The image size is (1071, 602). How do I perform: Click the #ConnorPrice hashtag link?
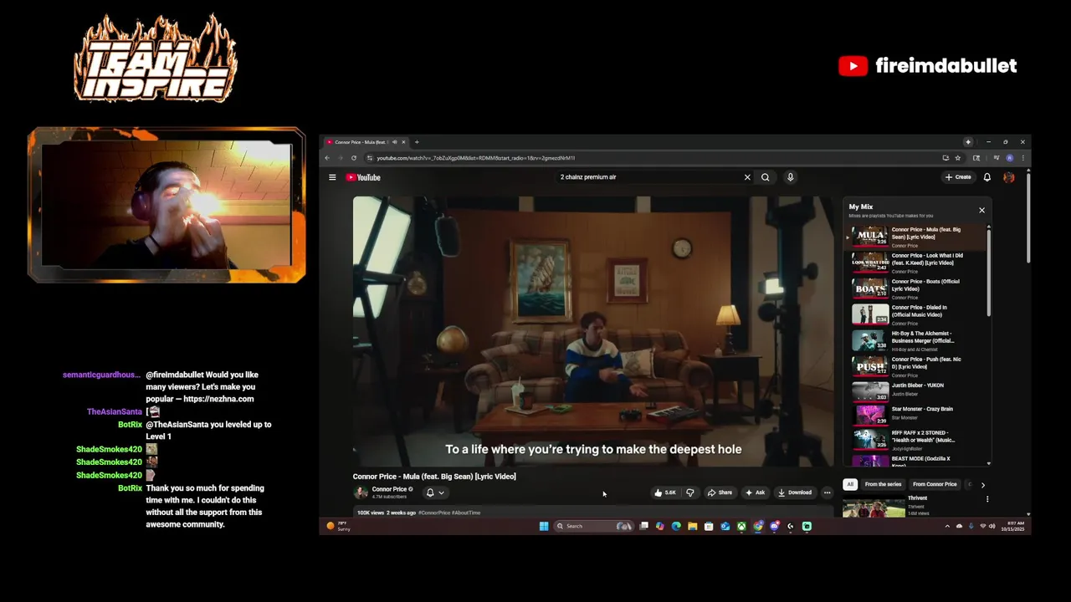pyautogui.click(x=434, y=513)
